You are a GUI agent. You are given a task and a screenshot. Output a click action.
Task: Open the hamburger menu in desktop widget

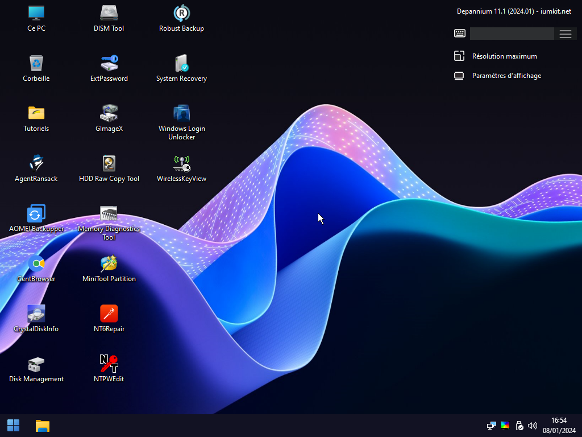click(x=566, y=34)
